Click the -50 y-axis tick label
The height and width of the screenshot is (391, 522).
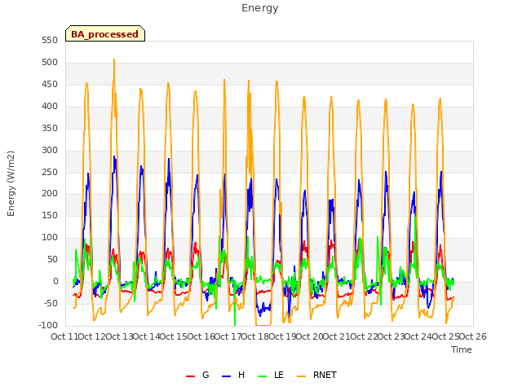tap(51, 303)
